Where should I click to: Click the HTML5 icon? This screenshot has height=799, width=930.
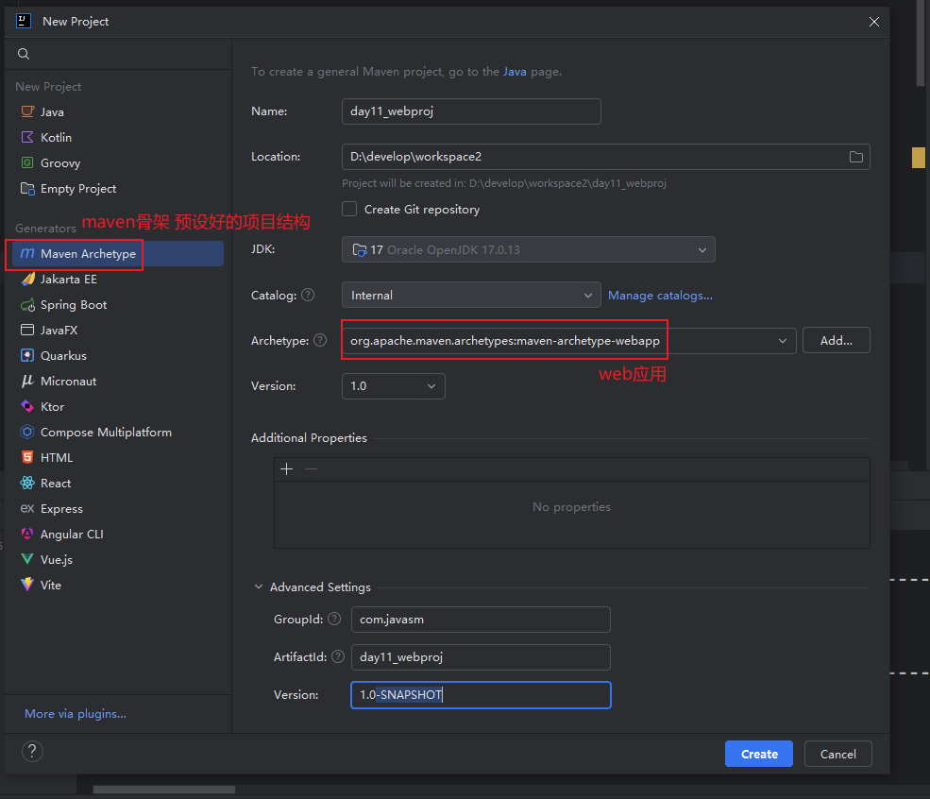[27, 457]
